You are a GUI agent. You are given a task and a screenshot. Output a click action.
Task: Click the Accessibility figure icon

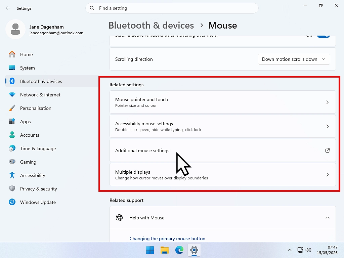coord(12,175)
